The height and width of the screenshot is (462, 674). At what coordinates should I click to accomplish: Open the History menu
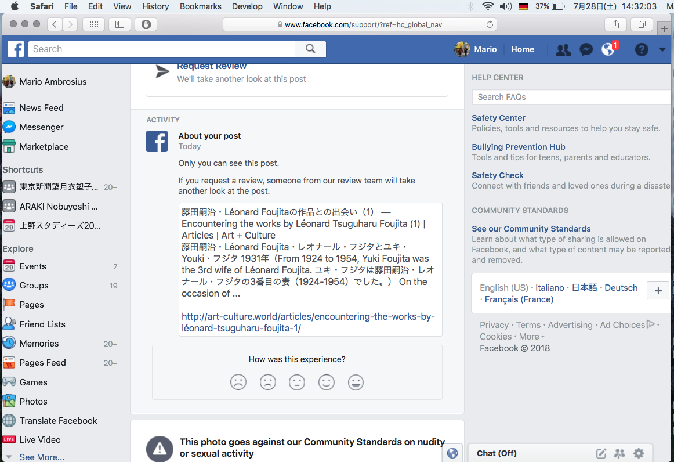(155, 6)
